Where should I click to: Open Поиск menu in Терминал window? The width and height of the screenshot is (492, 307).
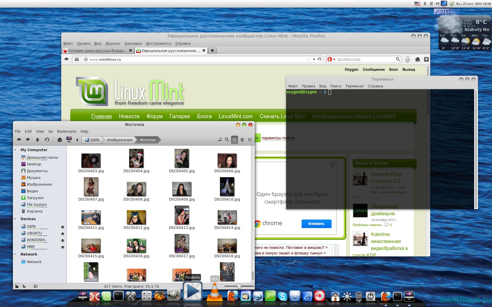point(336,86)
